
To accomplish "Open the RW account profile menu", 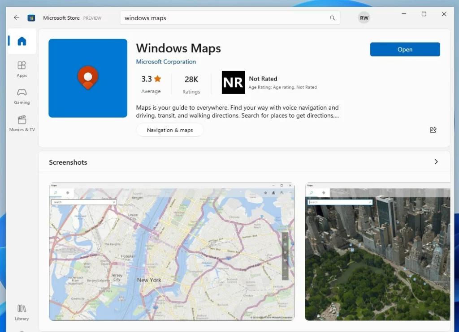I will [364, 17].
